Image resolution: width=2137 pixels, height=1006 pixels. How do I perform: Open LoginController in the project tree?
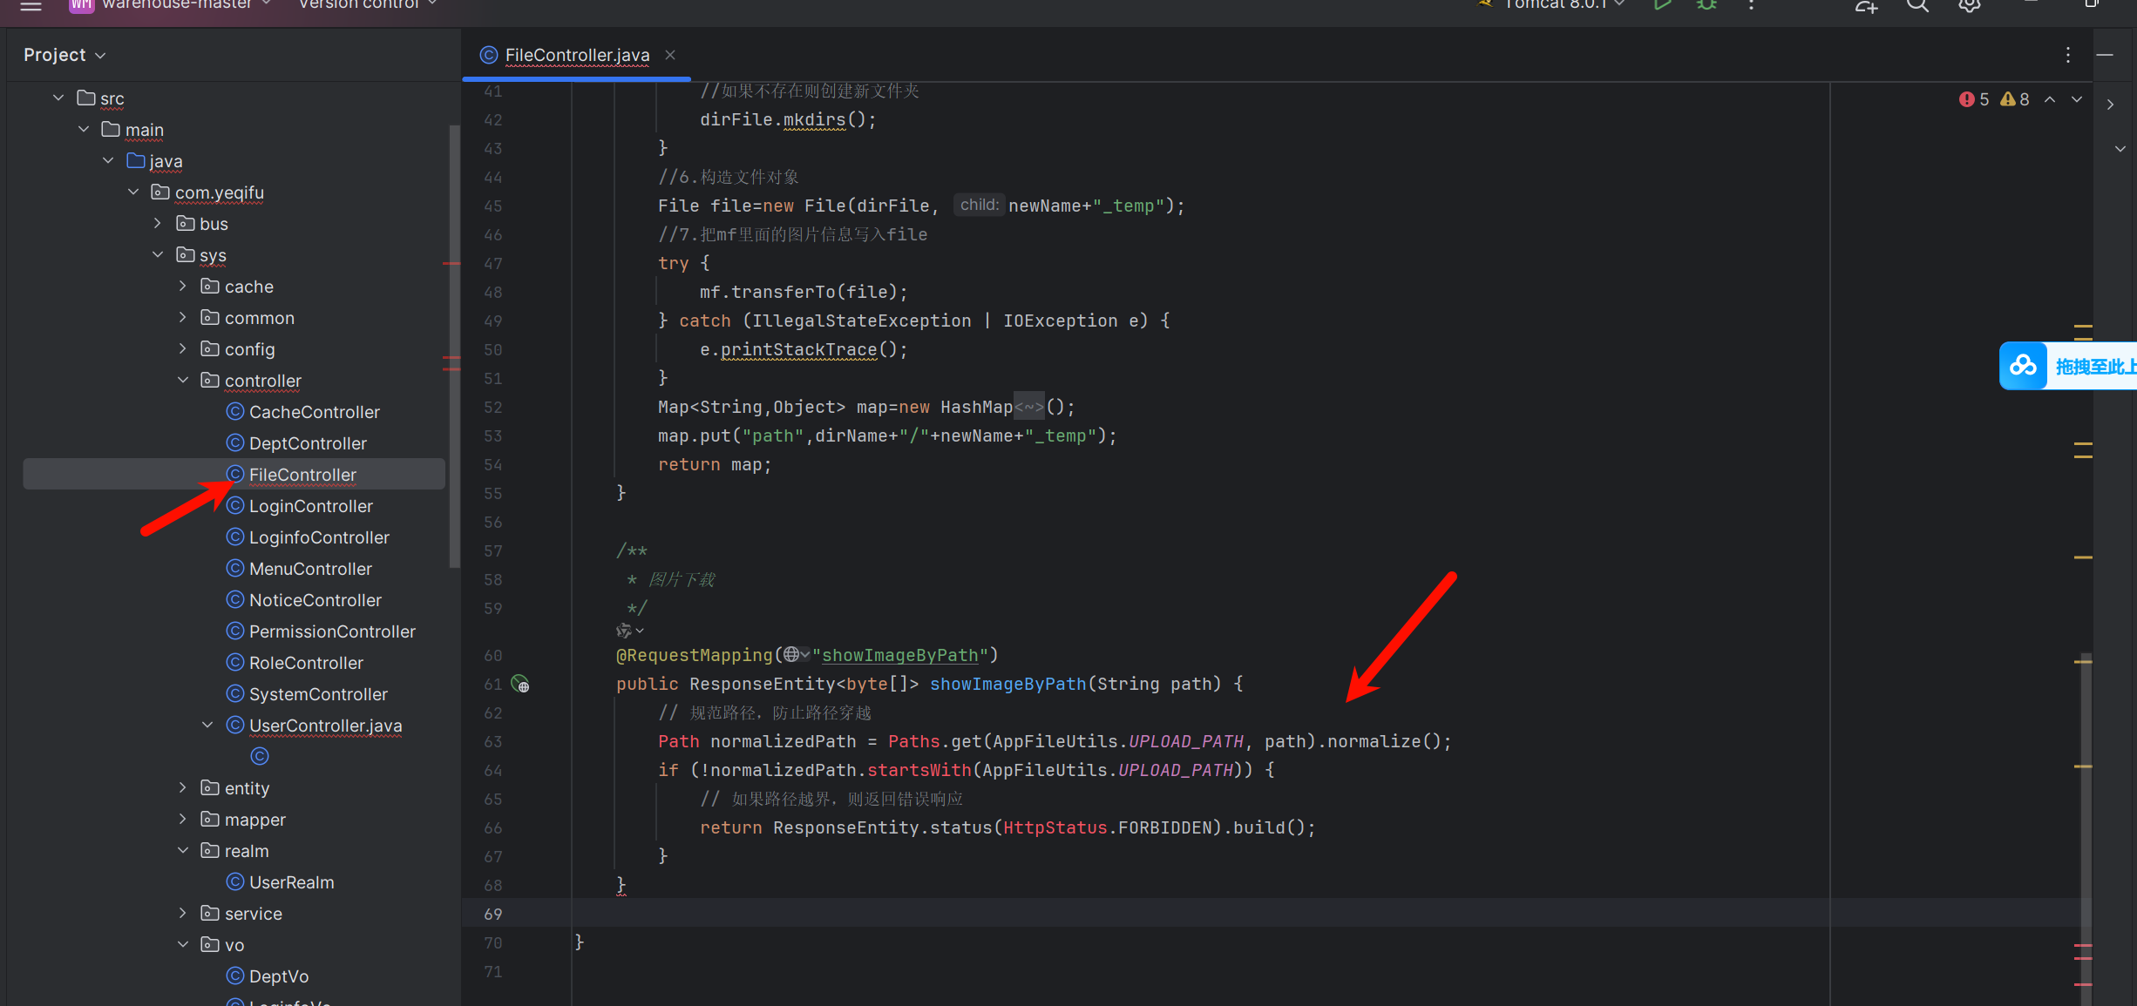310,506
